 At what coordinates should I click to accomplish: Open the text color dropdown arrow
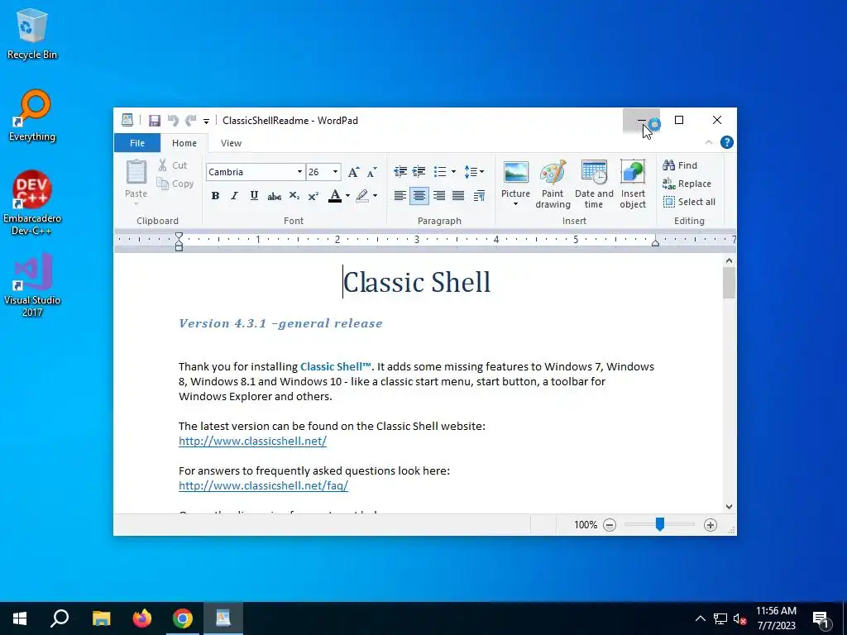(347, 195)
